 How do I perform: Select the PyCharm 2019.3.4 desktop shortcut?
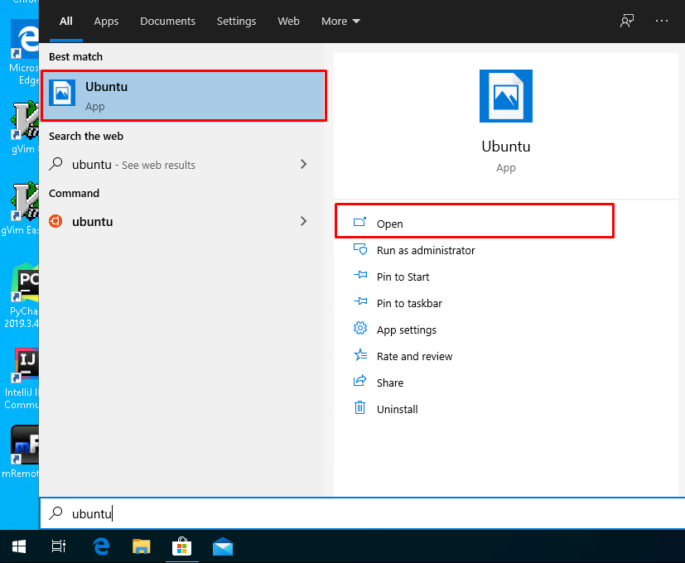(x=22, y=296)
